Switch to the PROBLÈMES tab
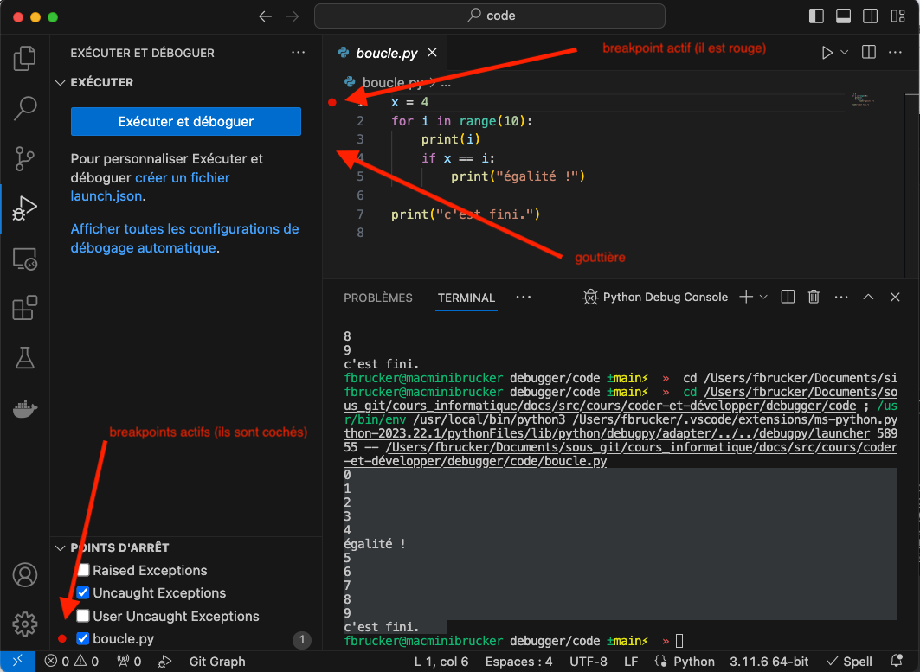Viewport: 920px width, 672px height. [x=378, y=298]
